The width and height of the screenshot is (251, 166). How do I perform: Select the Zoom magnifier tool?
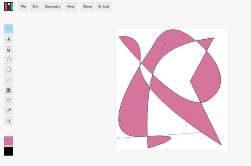click(x=9, y=121)
